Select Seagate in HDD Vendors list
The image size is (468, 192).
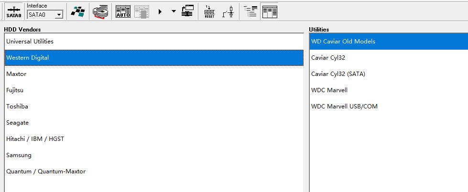click(x=154, y=123)
